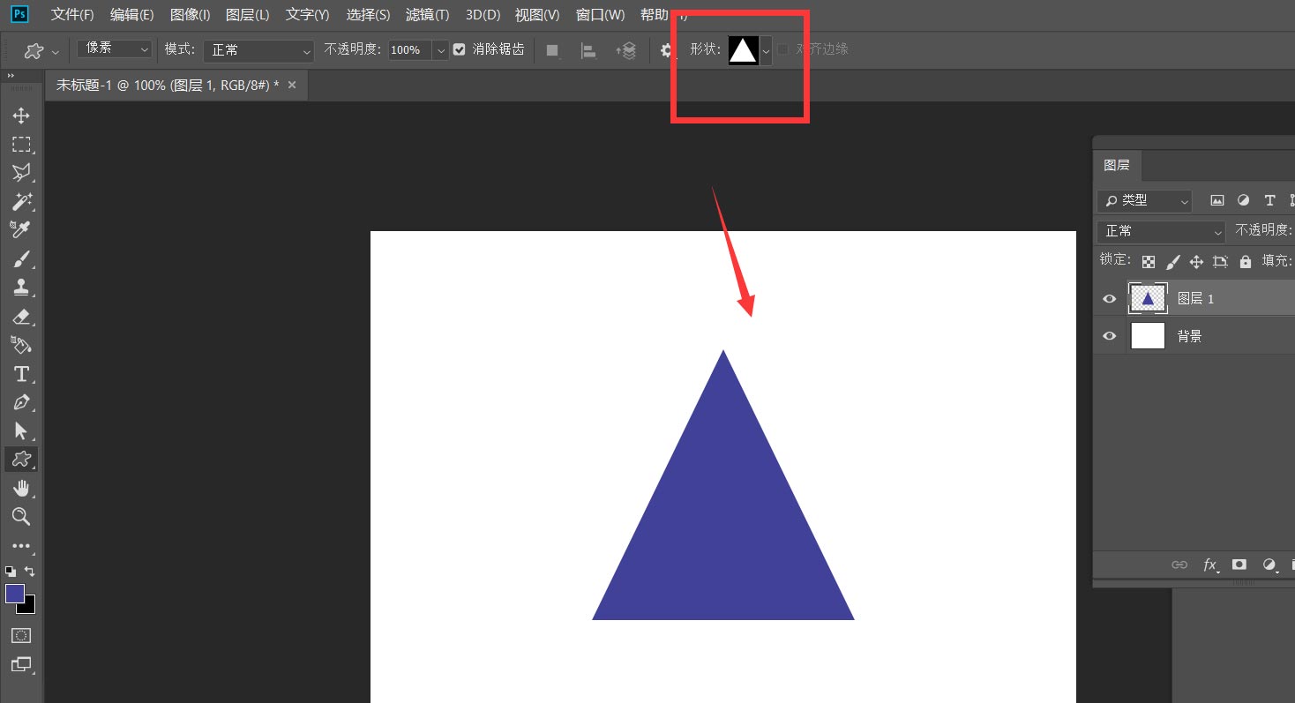Select the Move tool

(x=21, y=116)
